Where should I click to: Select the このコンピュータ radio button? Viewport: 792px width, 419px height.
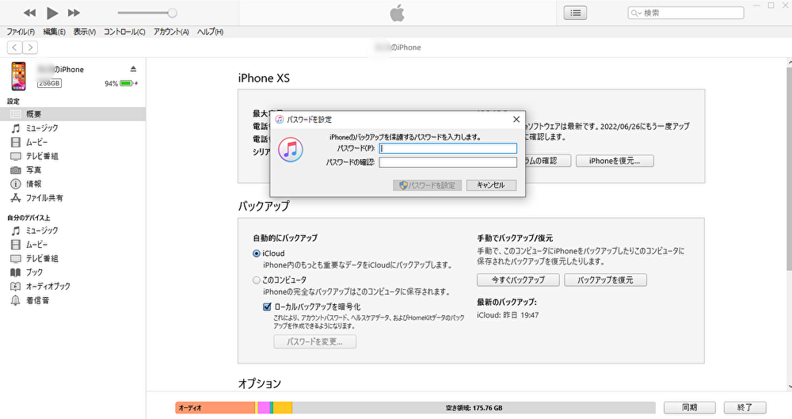[257, 280]
